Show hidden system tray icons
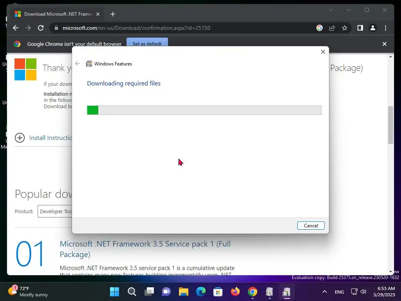The height and width of the screenshot is (301, 401). (x=325, y=292)
